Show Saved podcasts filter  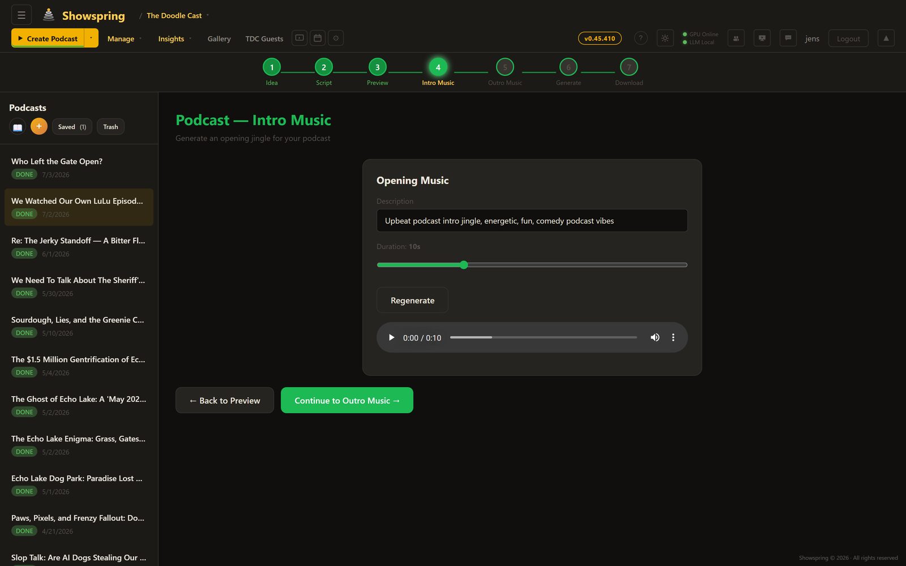tap(72, 127)
